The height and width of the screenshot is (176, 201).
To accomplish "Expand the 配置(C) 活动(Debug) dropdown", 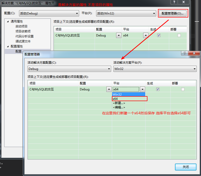I will point(49,13).
